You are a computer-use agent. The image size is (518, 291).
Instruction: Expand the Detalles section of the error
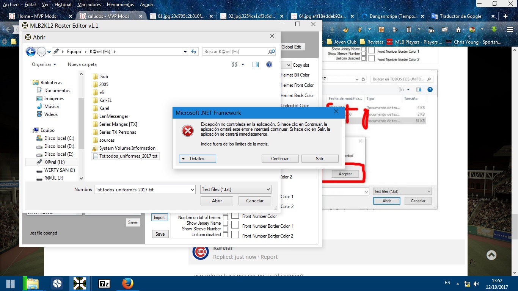tap(198, 159)
